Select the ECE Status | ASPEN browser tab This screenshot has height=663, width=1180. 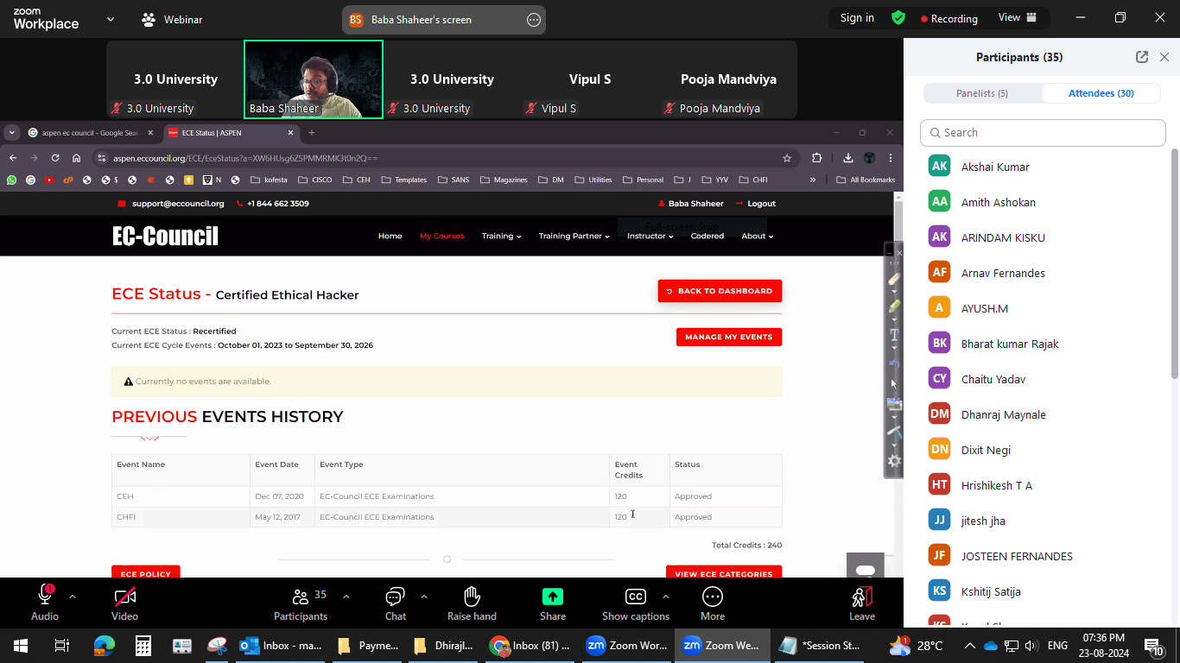coord(230,133)
